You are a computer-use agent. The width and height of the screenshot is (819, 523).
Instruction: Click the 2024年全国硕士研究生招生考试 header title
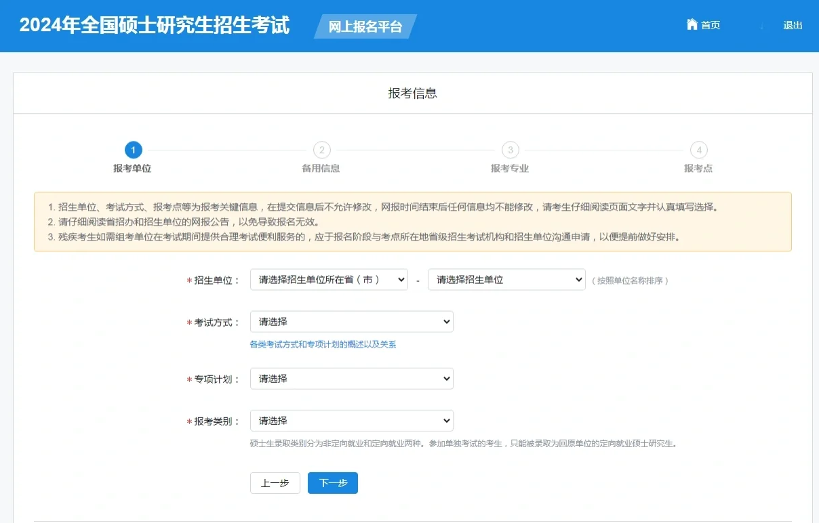click(153, 25)
